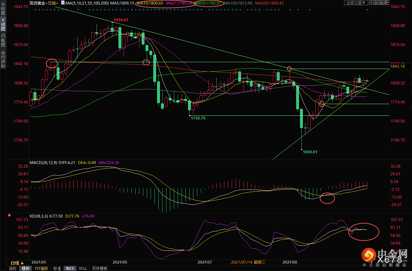
Task: Click the second chart layout icon
Action: click(x=377, y=3)
